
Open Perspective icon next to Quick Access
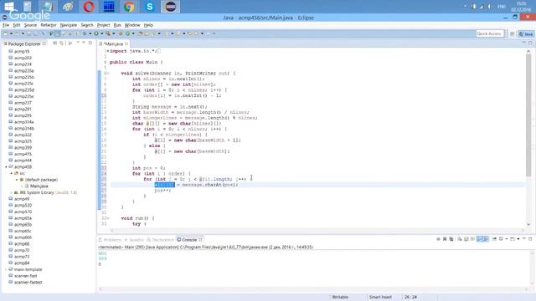pos(512,33)
